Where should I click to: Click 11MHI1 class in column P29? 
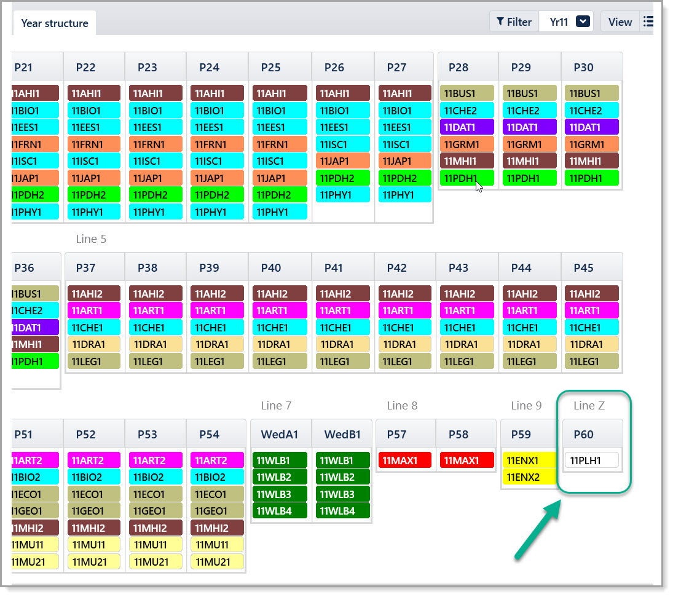[x=530, y=161]
